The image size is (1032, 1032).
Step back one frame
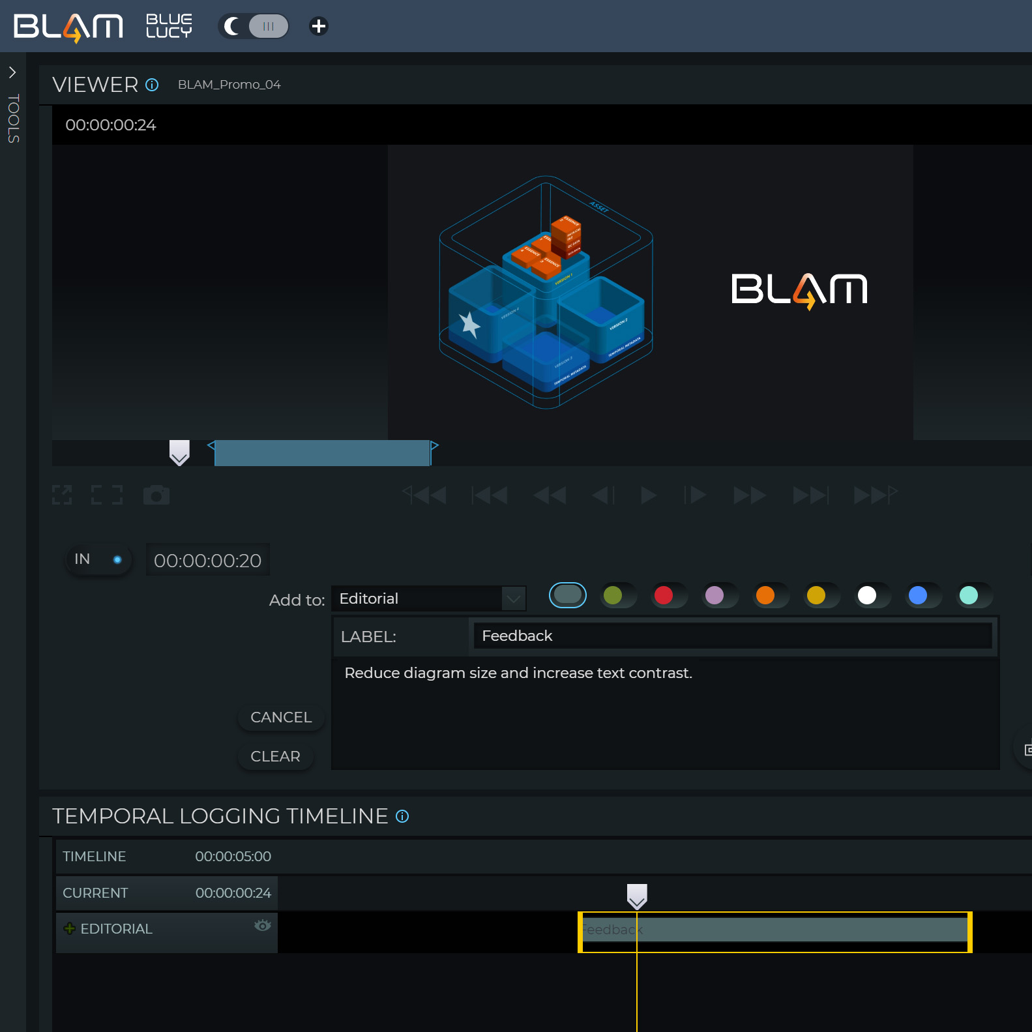coord(603,495)
